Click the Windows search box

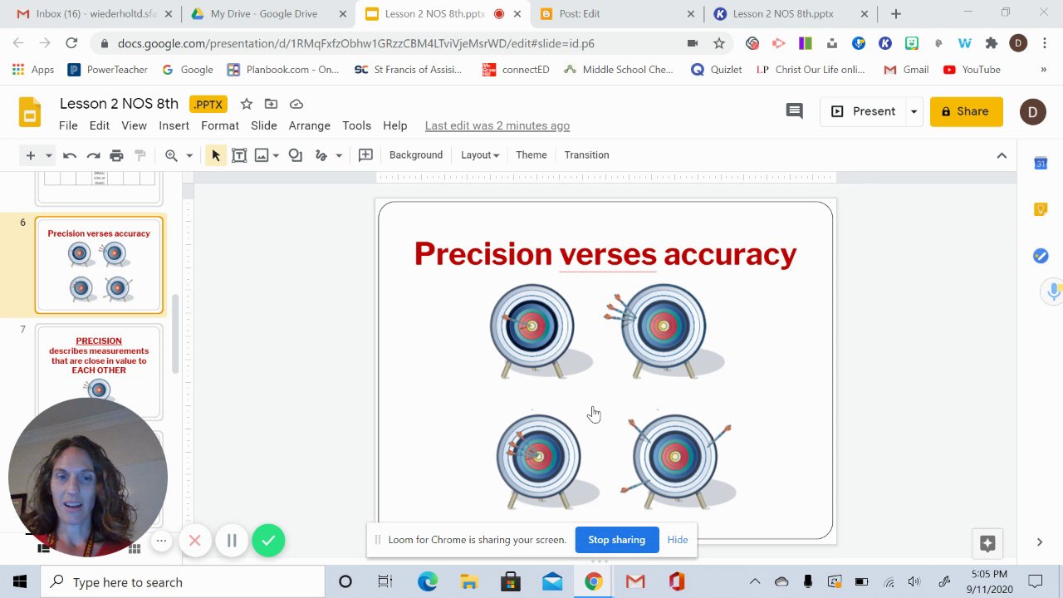tap(183, 582)
